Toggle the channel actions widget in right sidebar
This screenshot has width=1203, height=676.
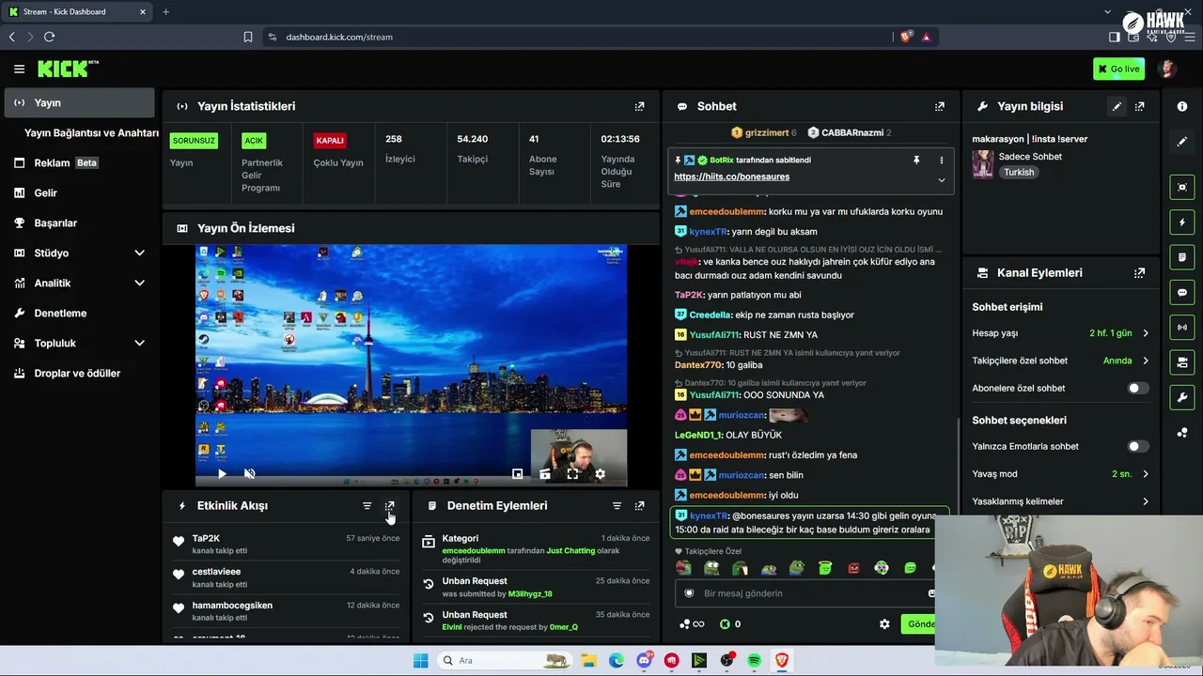1182,361
